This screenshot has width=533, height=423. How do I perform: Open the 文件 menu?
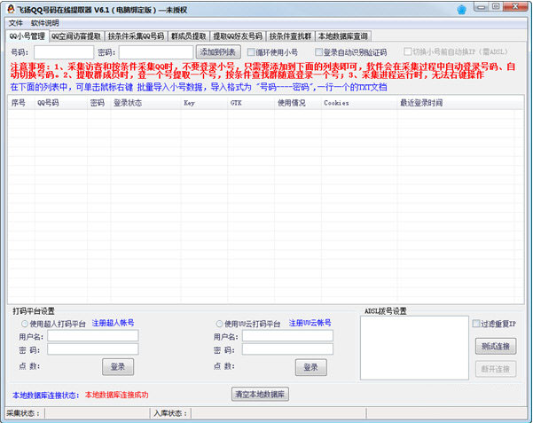click(x=16, y=23)
